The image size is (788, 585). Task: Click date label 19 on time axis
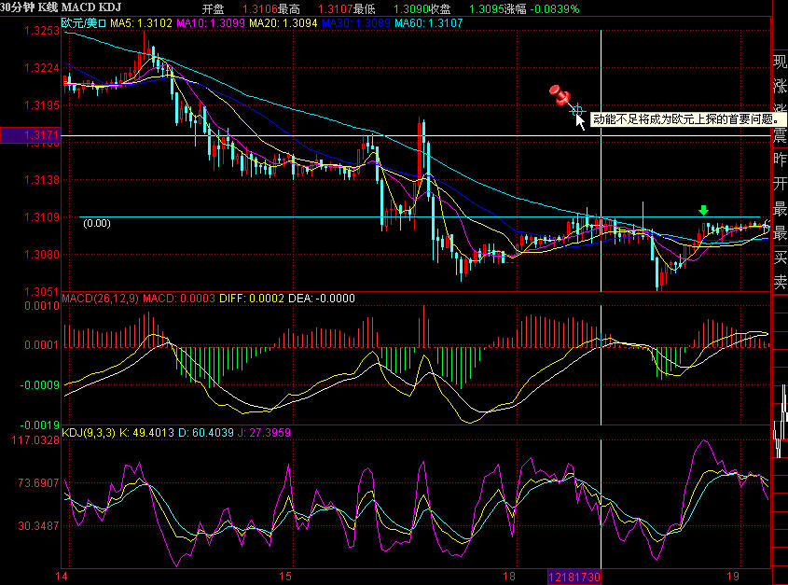pyautogui.click(x=733, y=577)
